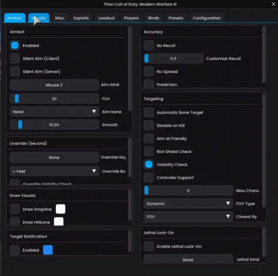The image size is (278, 276).
Task: Open the Target Notification blue color swatch
Action: (48, 250)
